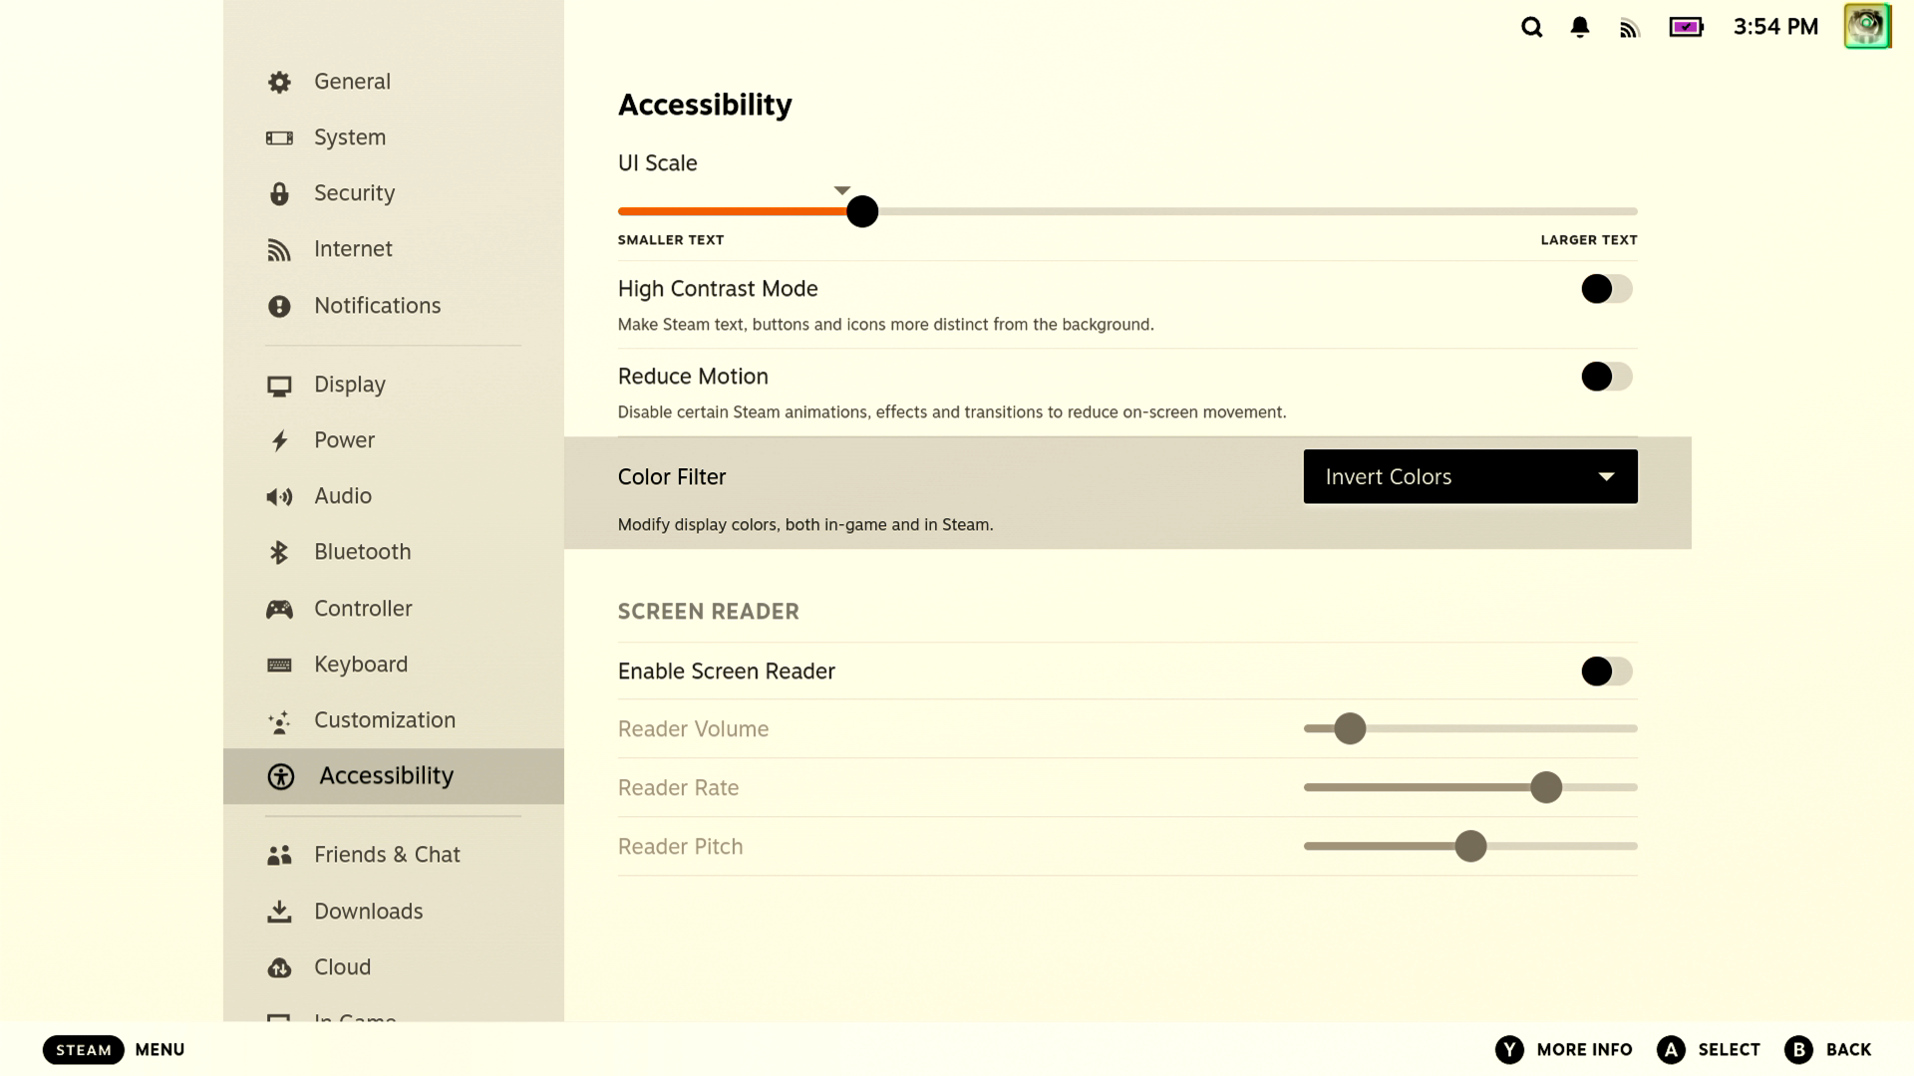The image size is (1914, 1076).
Task: Open the user avatar profile picture
Action: 1866,26
